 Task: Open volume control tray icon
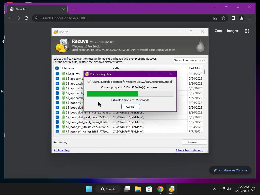tap(229, 189)
